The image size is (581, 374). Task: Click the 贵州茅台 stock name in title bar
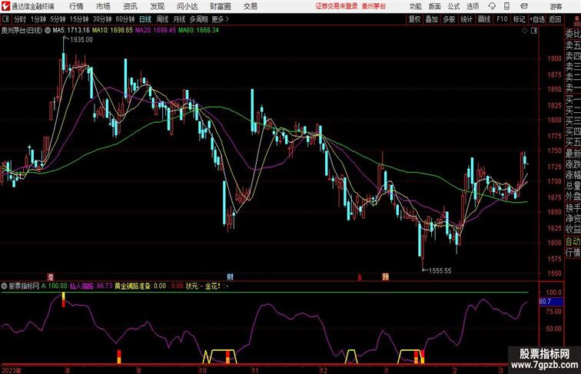(373, 6)
